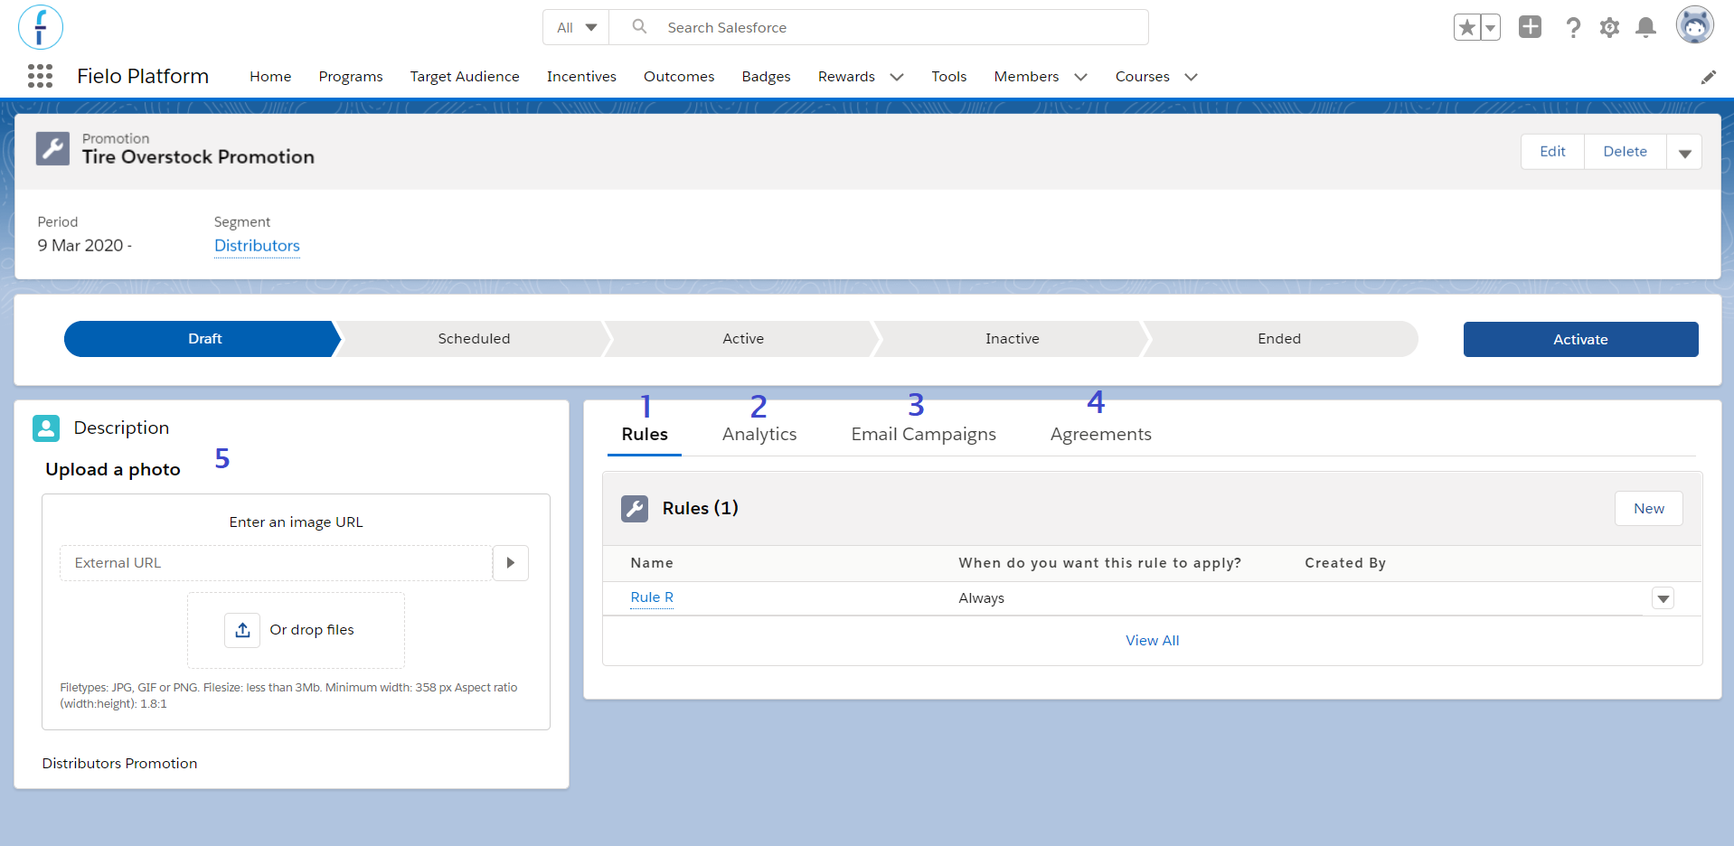Image resolution: width=1734 pixels, height=846 pixels.
Task: Switch to the Analytics tab
Action: click(x=759, y=435)
